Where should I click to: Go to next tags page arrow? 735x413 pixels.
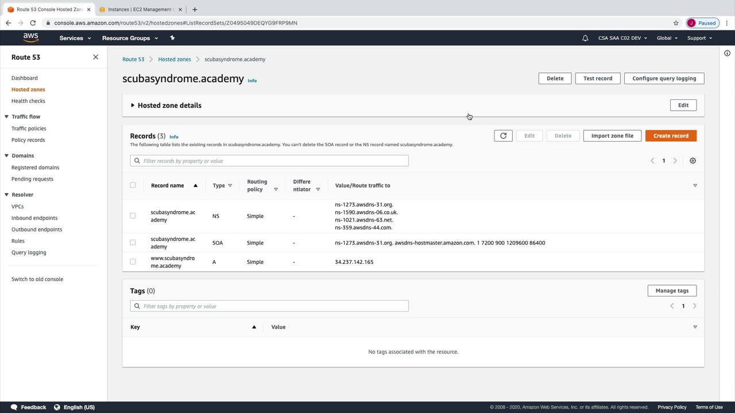694,306
